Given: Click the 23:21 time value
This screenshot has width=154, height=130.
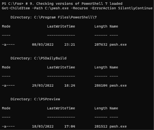Looking at the screenshot, I should [70, 44].
